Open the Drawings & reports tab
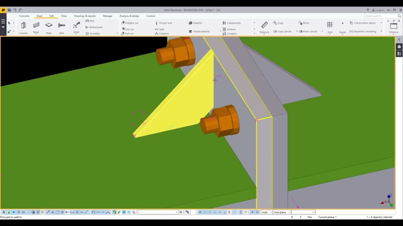Screen dimensions: 403x226 pos(85,16)
